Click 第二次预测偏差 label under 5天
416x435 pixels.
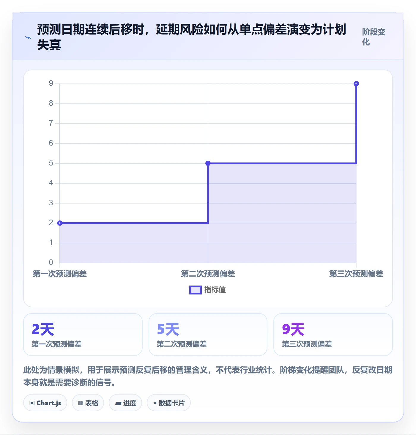tap(182, 344)
